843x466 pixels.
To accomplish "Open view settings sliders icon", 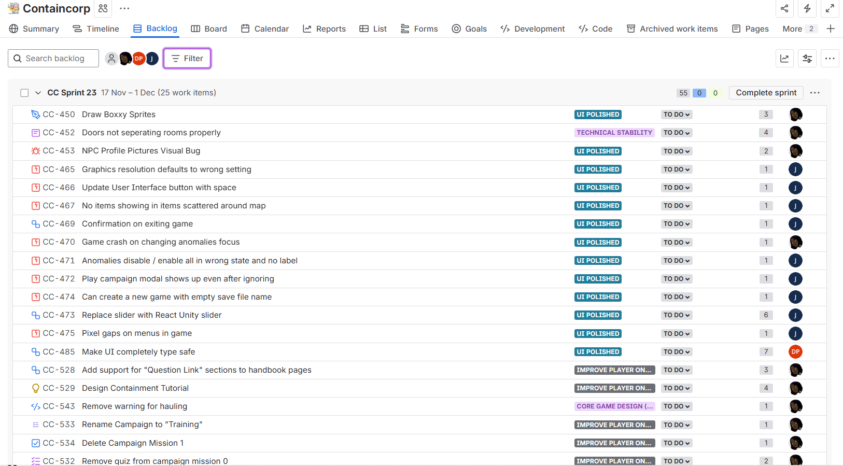I will point(807,59).
